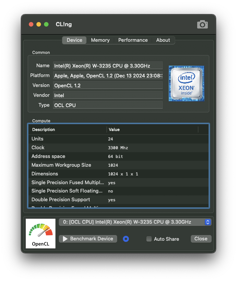Image resolution: width=237 pixels, height=281 pixels.
Task: Click the Vendor field showing Intel
Action: (x=108, y=95)
